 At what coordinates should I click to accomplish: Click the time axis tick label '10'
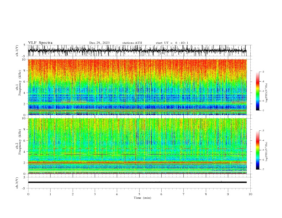coord(250,194)
